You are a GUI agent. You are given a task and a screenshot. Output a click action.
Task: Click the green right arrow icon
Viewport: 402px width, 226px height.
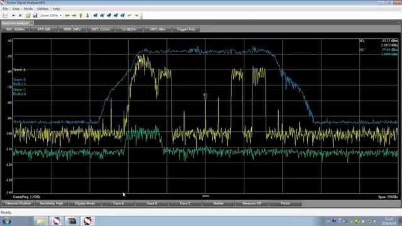74,16
